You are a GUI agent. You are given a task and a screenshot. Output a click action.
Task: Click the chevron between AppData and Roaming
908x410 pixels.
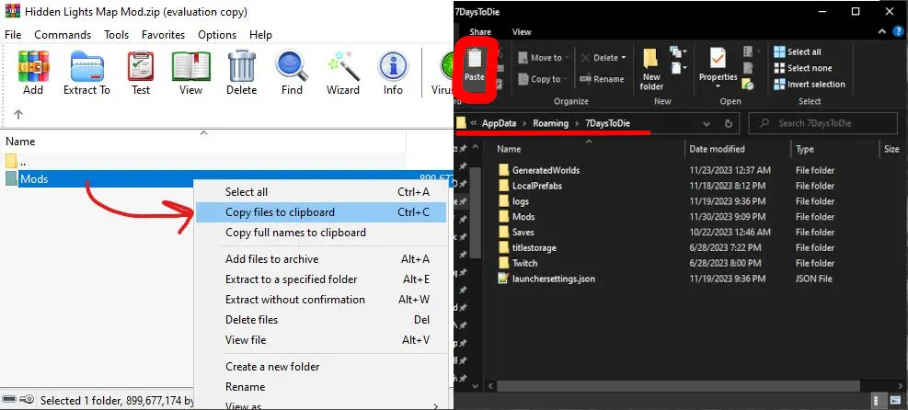pyautogui.click(x=524, y=123)
